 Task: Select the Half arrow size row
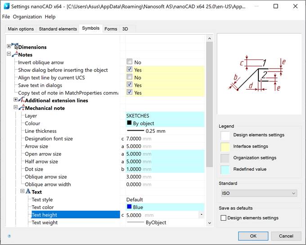pos(41,162)
